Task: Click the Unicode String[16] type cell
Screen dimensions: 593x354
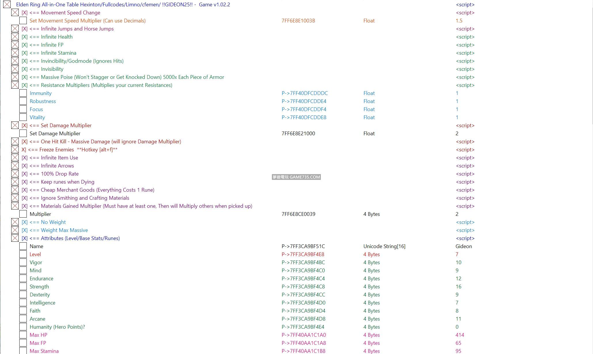Action: (384, 246)
